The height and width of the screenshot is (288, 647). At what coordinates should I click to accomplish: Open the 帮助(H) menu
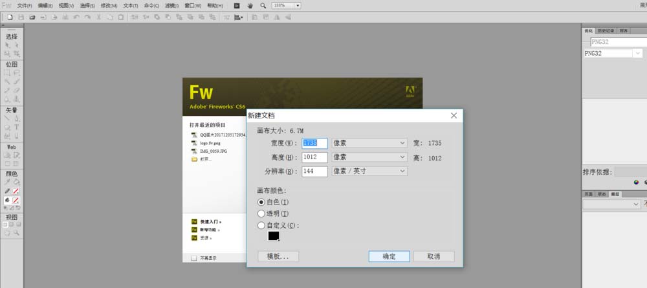(215, 6)
